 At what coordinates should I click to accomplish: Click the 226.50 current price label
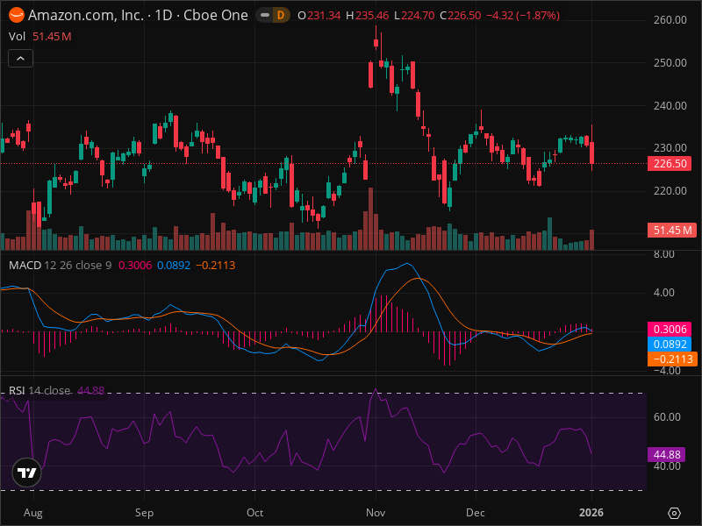(670, 164)
